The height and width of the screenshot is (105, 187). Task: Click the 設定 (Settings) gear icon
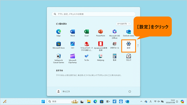pos(128,44)
